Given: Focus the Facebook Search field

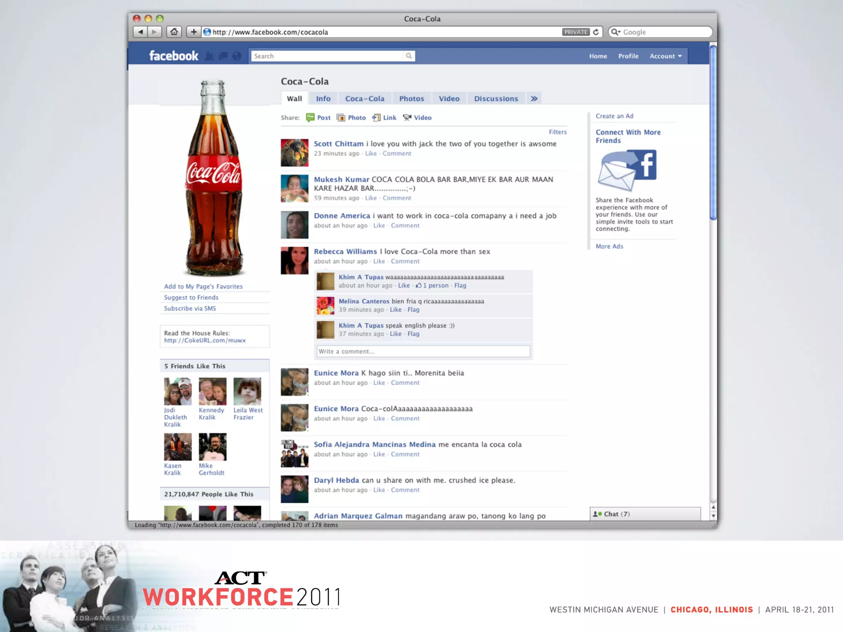Looking at the screenshot, I should [x=327, y=56].
